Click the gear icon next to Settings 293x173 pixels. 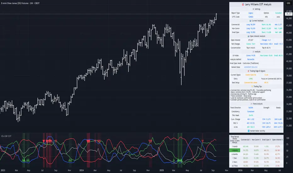[x=253, y=9]
